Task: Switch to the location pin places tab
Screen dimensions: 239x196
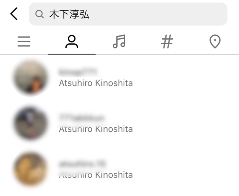Action: [x=215, y=41]
